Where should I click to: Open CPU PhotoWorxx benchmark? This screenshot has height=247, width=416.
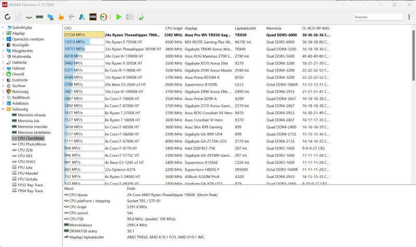(x=32, y=144)
